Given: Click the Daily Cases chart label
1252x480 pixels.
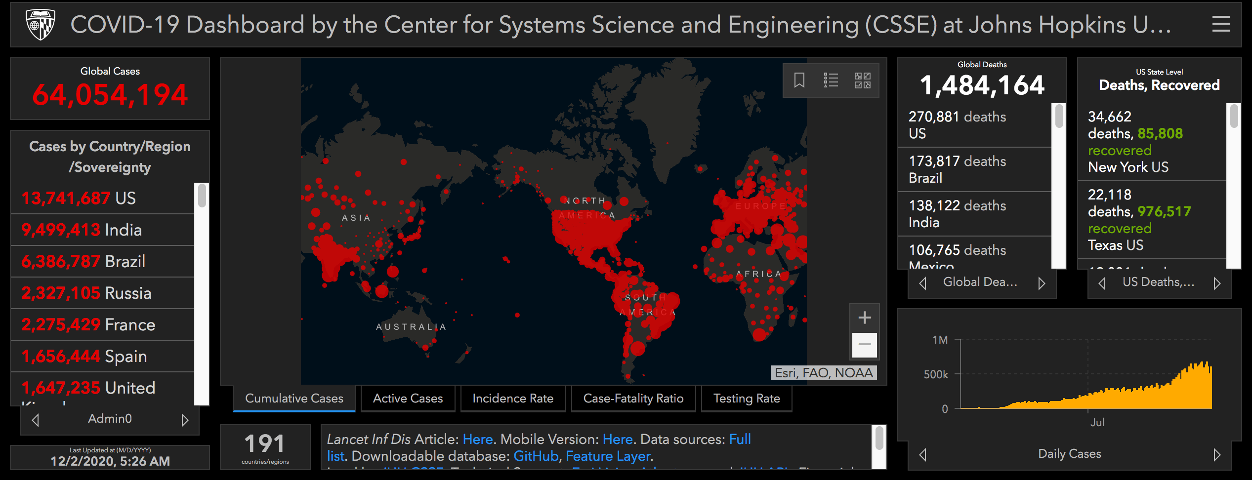Looking at the screenshot, I should click(1070, 454).
